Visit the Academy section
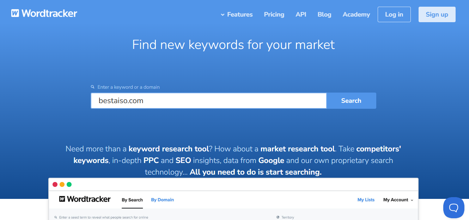 point(356,14)
